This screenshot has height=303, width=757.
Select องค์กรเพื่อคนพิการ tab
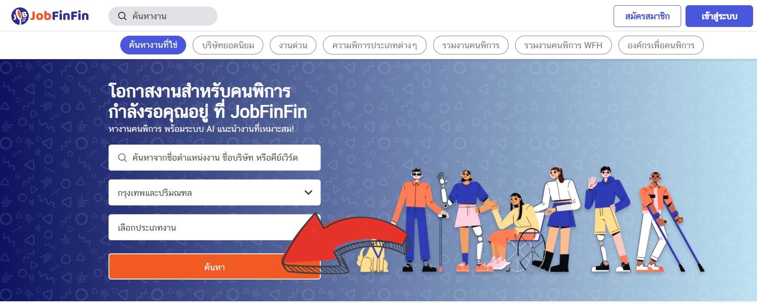[x=661, y=45]
